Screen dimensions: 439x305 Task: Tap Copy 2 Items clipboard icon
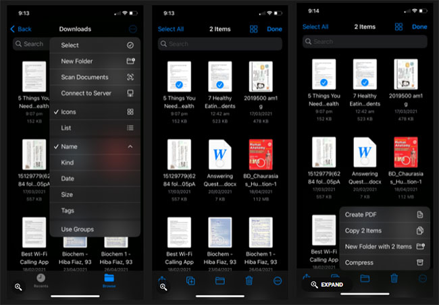[x=420, y=231]
